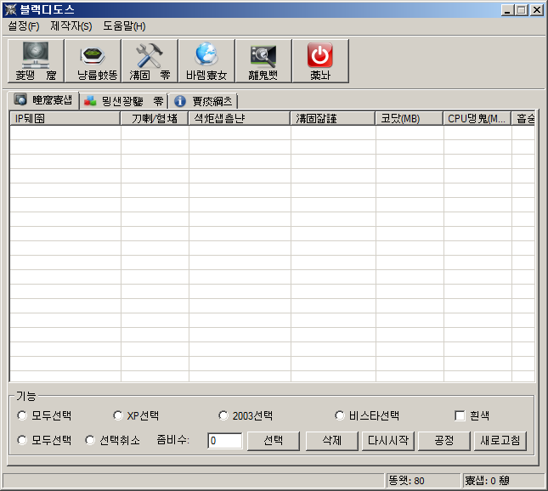The height and width of the screenshot is (491, 548).
Task: Open the 도움말(H) menu
Action: click(x=124, y=26)
